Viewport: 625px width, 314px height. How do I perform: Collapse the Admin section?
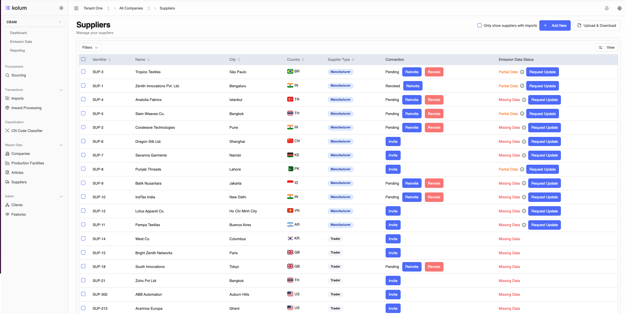[x=61, y=196]
